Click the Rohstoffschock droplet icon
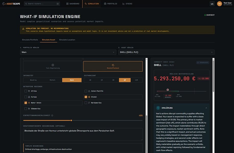The width and height of the screenshot is (234, 153). [113, 65]
